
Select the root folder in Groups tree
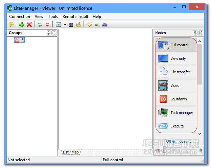point(20,40)
